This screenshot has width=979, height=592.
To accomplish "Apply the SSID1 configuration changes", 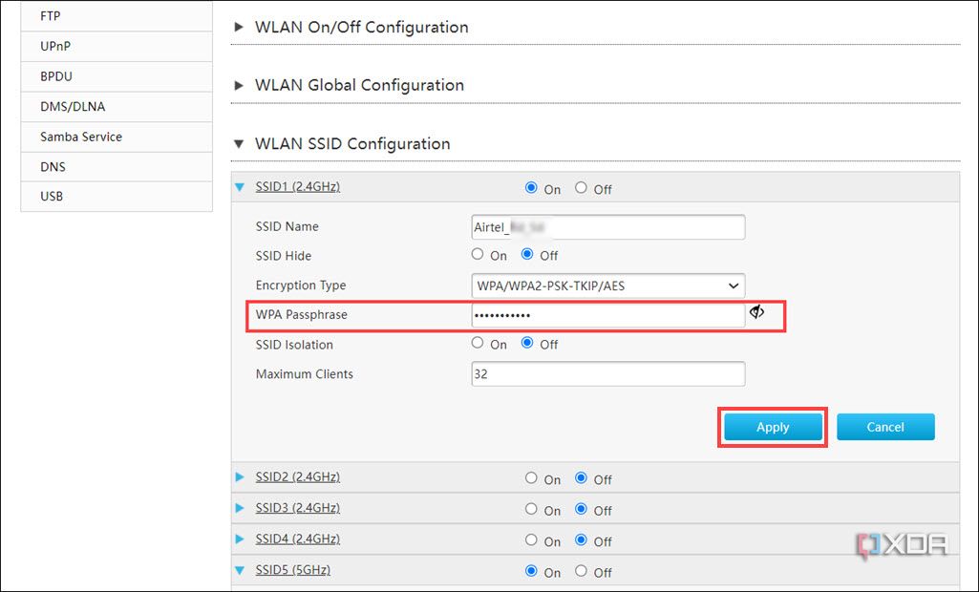I will point(772,427).
